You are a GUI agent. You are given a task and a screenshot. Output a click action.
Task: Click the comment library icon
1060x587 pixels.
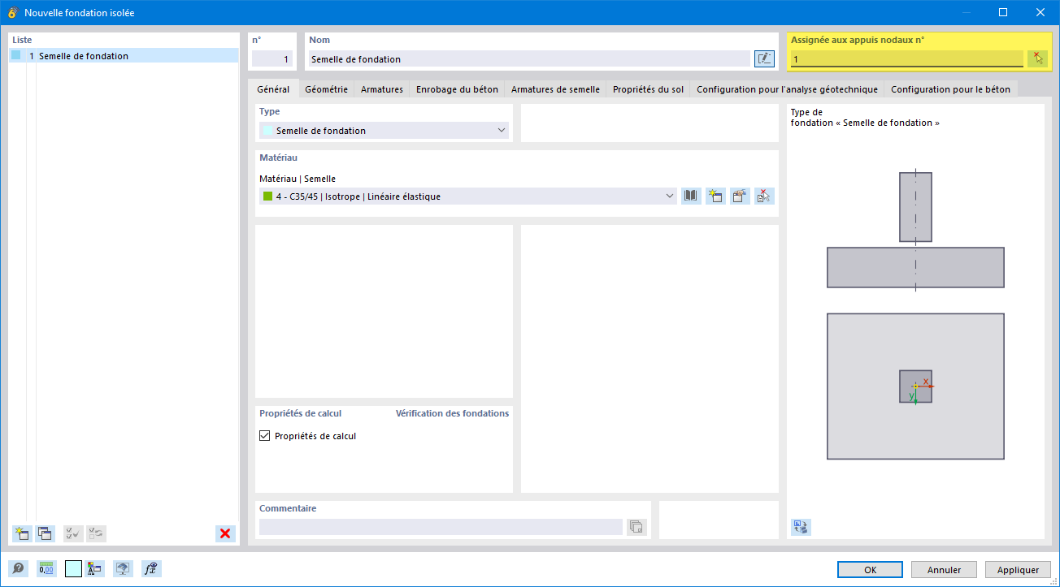[637, 527]
